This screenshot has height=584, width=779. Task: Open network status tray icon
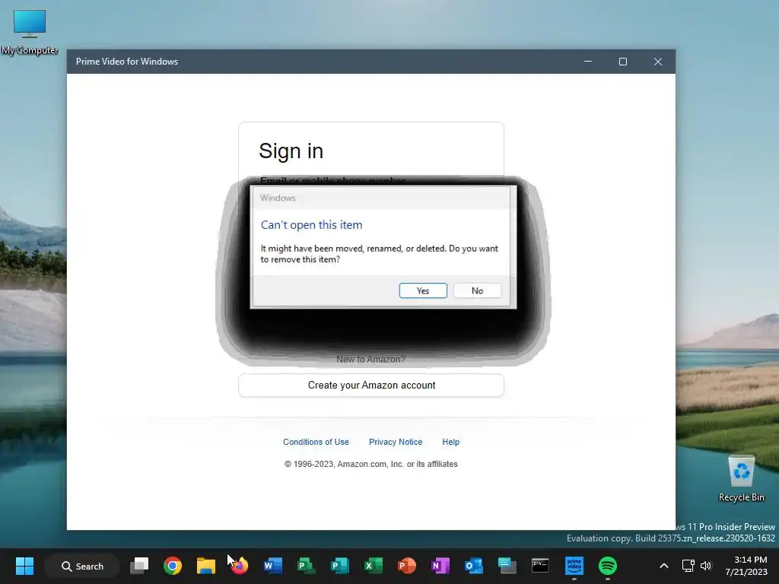[688, 566]
